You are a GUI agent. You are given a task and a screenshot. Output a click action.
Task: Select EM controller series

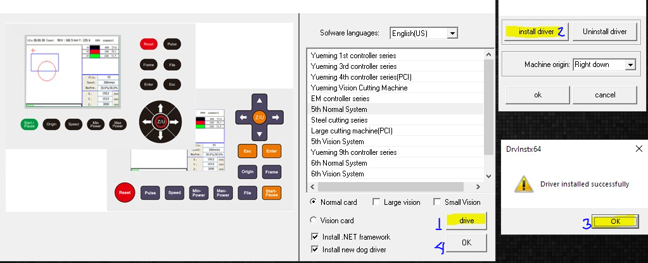(x=395, y=99)
